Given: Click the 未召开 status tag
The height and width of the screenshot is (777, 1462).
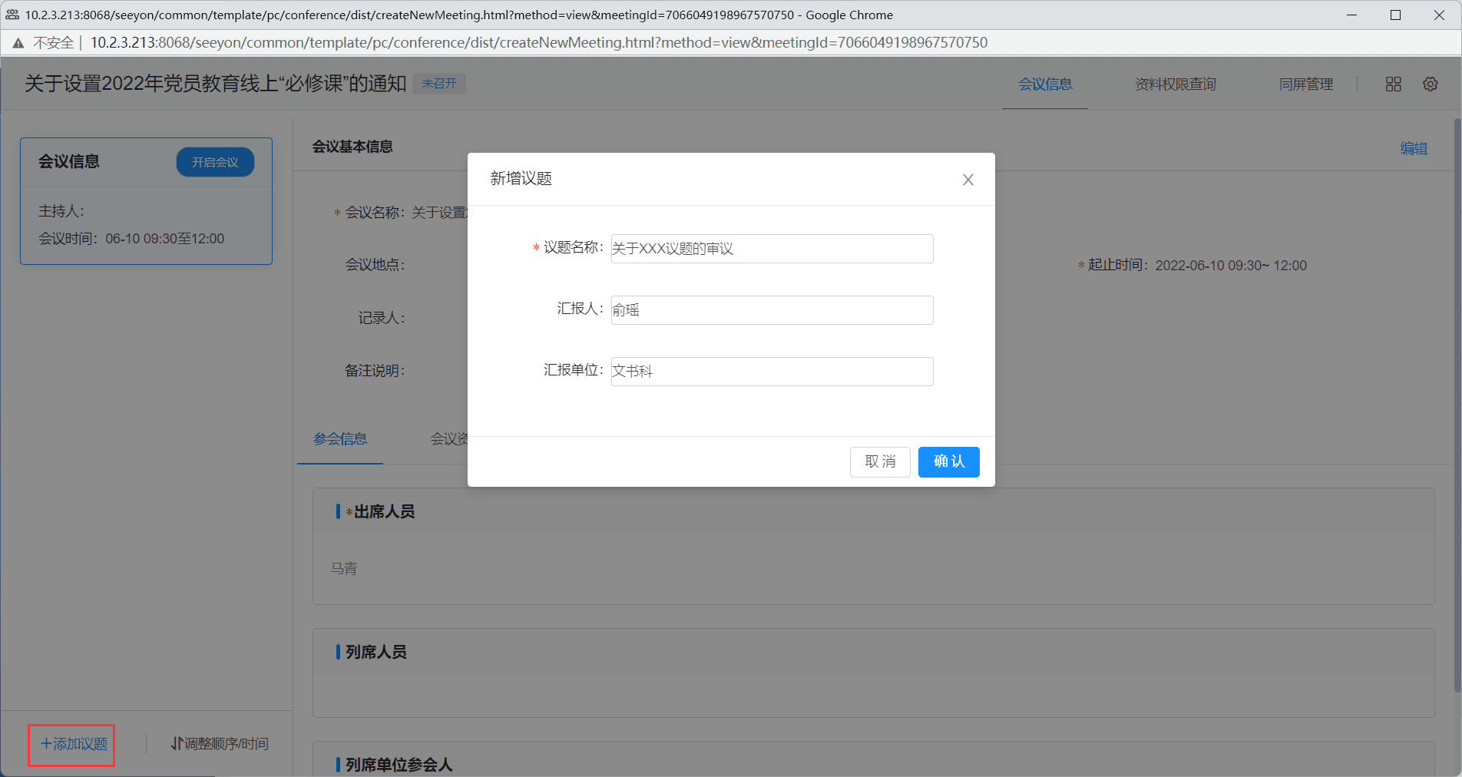Looking at the screenshot, I should 439,84.
